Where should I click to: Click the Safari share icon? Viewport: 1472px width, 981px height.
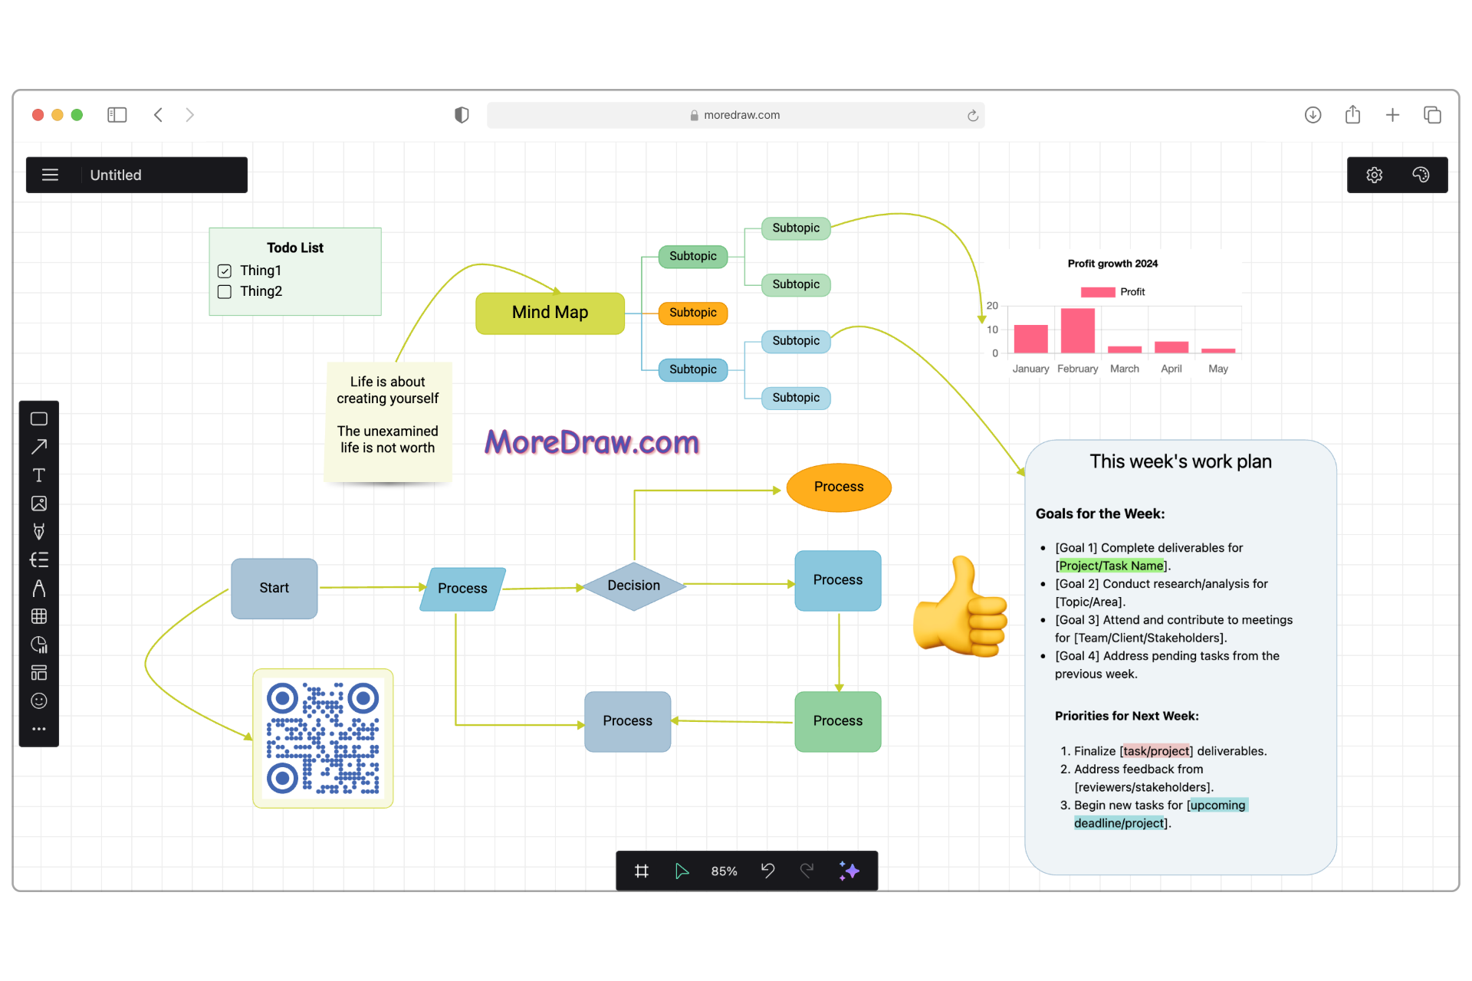[x=1352, y=115]
